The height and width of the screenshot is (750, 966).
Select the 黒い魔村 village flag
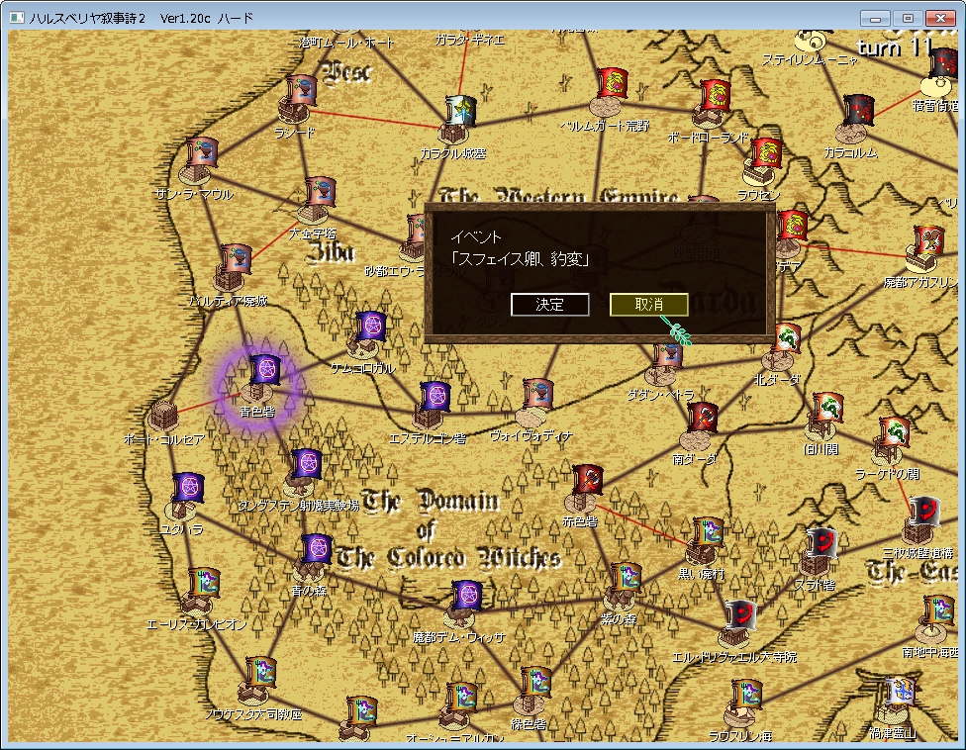point(708,533)
